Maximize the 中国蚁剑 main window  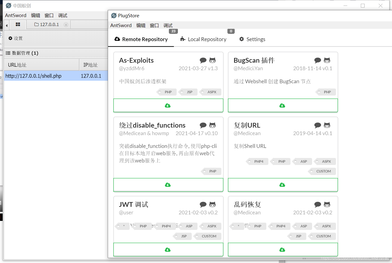pyautogui.click(x=363, y=6)
